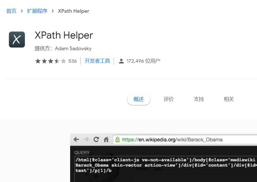The width and height of the screenshot is (257, 182).
Task: Switch to the 相关 tab
Action: point(229,99)
